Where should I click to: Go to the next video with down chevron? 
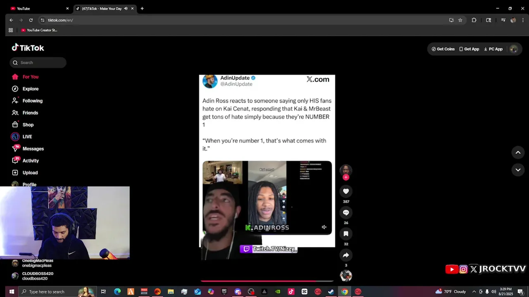[518, 170]
